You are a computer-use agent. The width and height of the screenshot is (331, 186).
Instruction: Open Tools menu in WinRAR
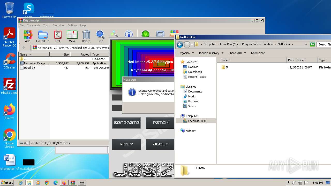point(47,25)
